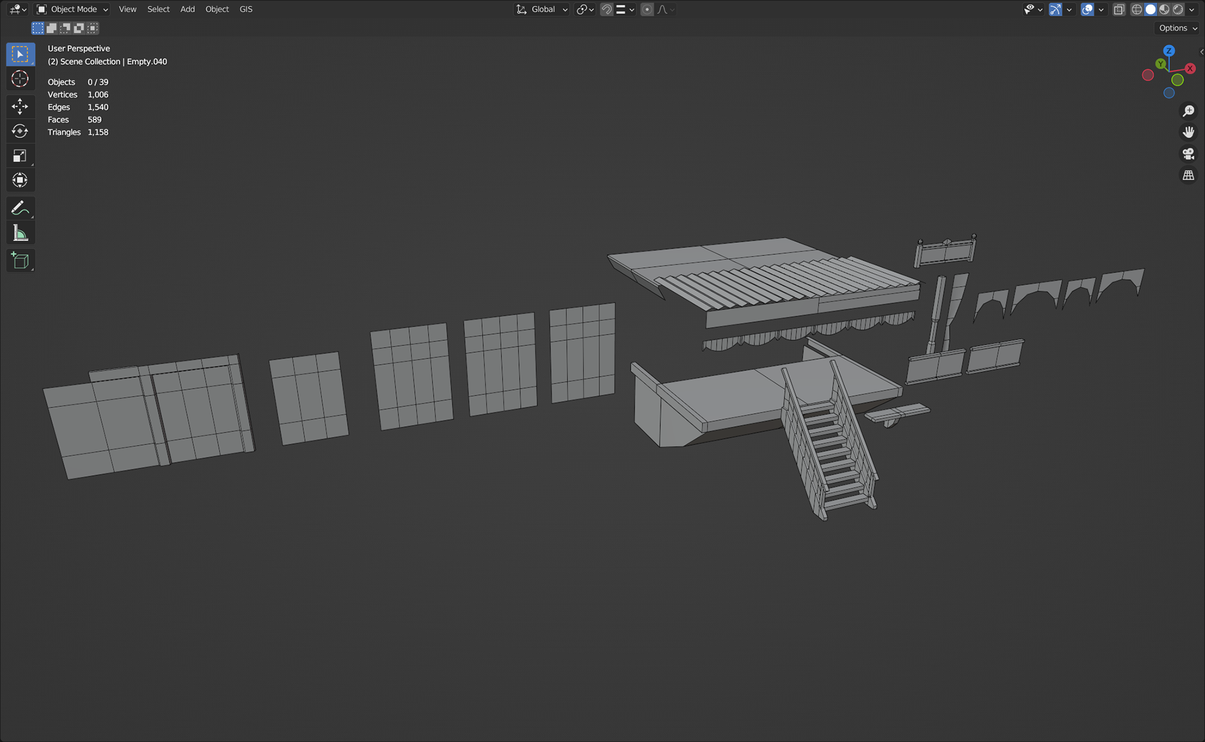
Task: Choose the Annotate pencil tool
Action: (20, 208)
